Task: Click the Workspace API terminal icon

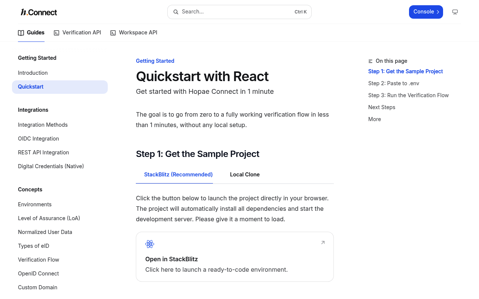Action: click(113, 33)
